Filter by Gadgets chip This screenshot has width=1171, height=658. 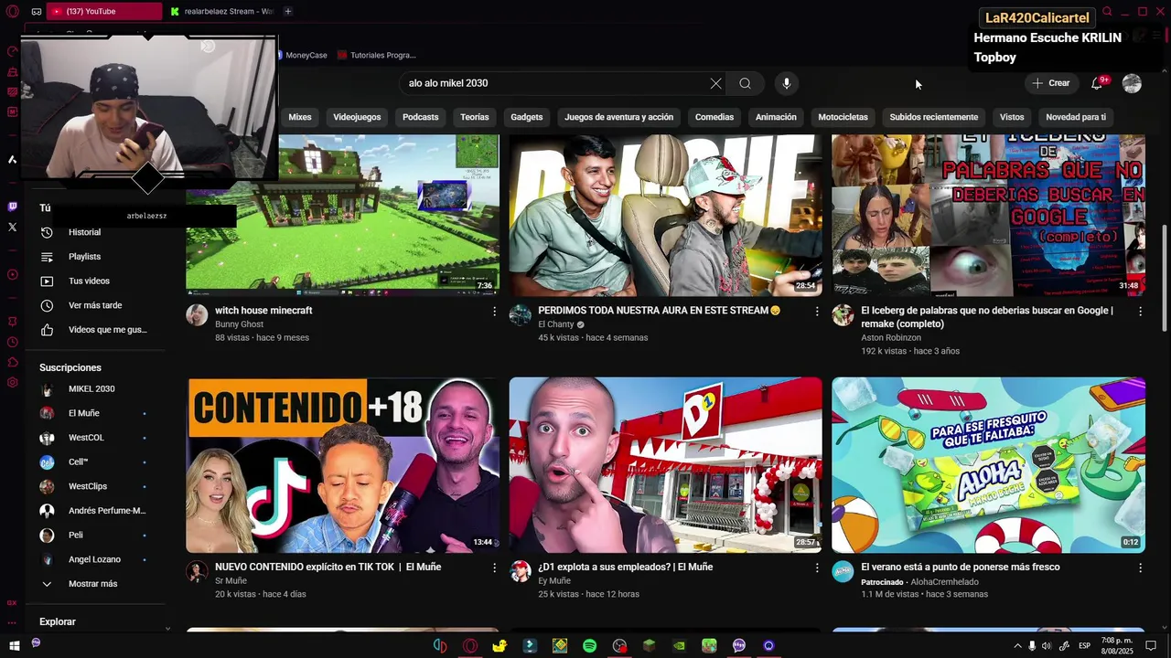coord(527,117)
